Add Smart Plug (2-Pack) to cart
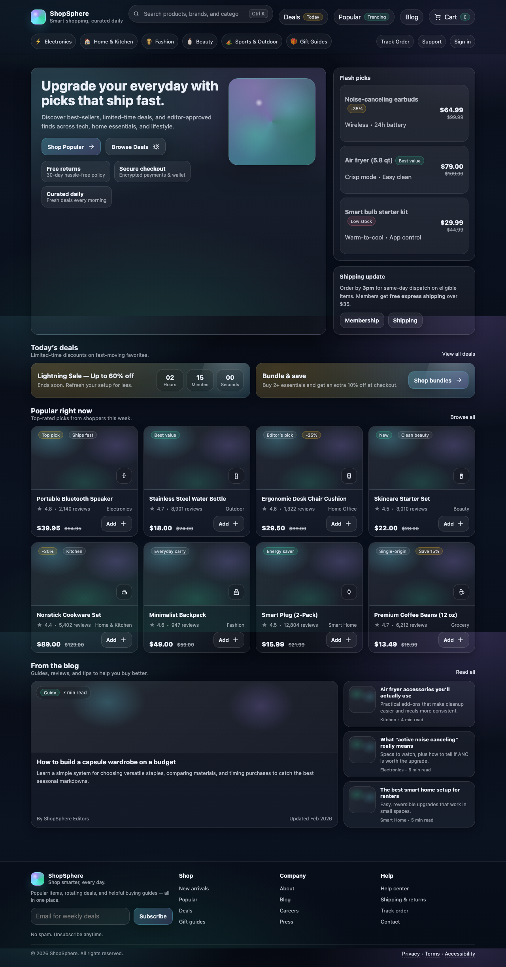The image size is (506, 967). pyautogui.click(x=341, y=640)
